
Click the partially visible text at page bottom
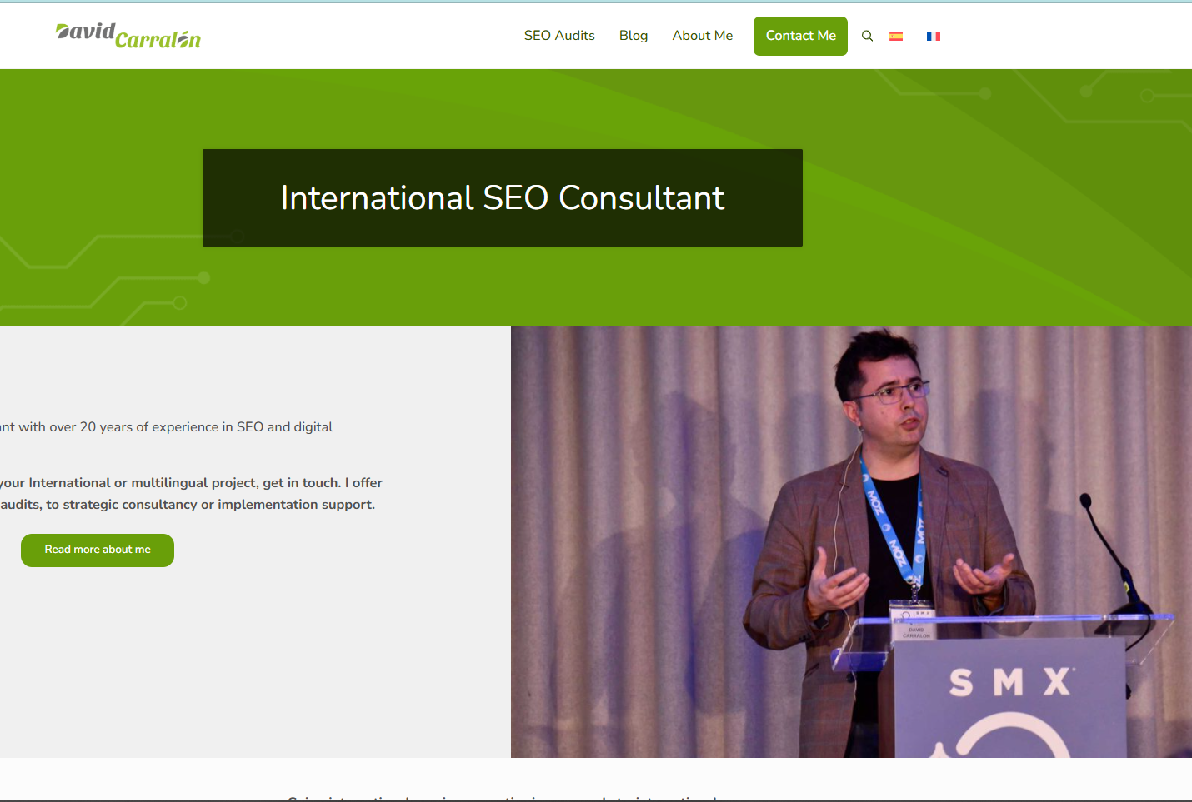tap(502, 797)
